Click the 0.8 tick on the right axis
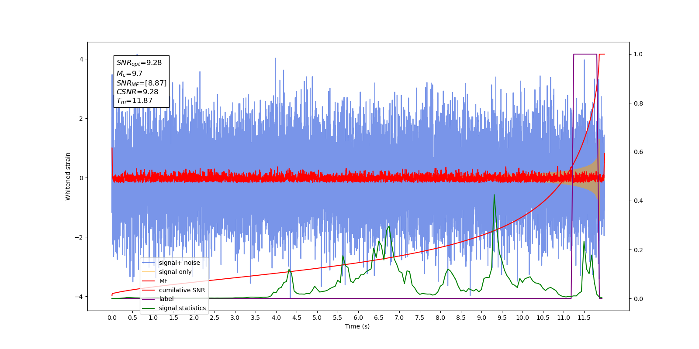The width and height of the screenshot is (699, 349). click(x=638, y=103)
